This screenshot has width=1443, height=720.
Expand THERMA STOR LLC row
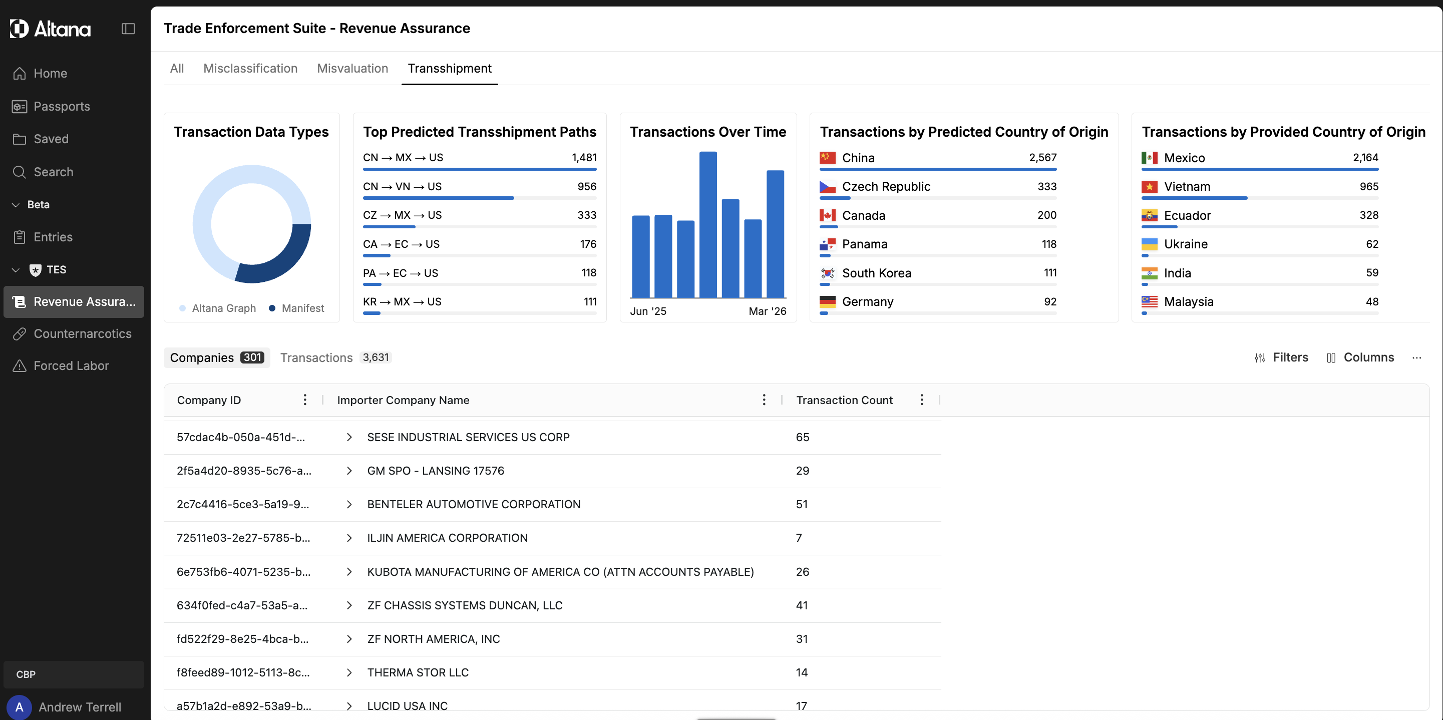[349, 672]
